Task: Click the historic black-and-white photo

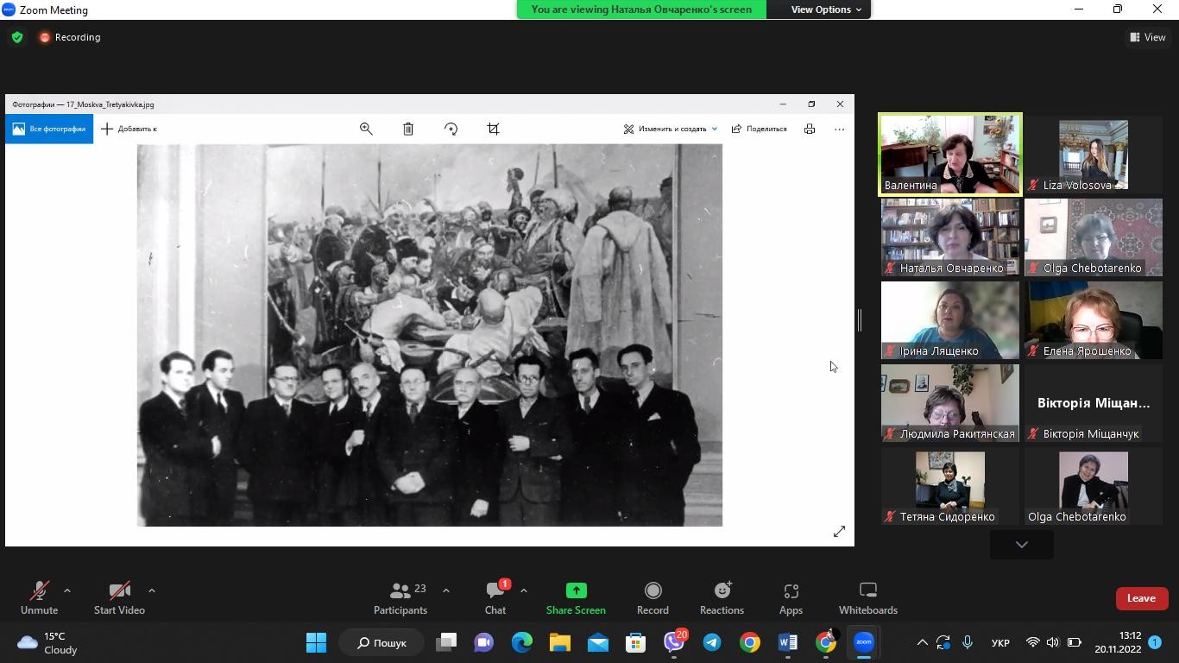Action: tap(430, 335)
